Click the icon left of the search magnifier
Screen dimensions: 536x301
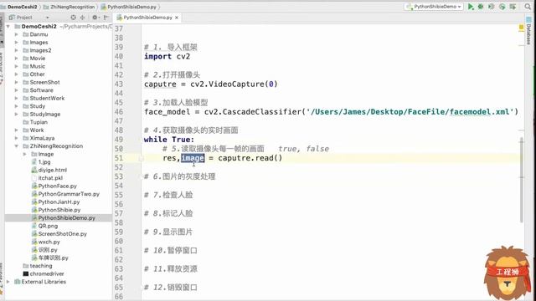click(x=513, y=7)
